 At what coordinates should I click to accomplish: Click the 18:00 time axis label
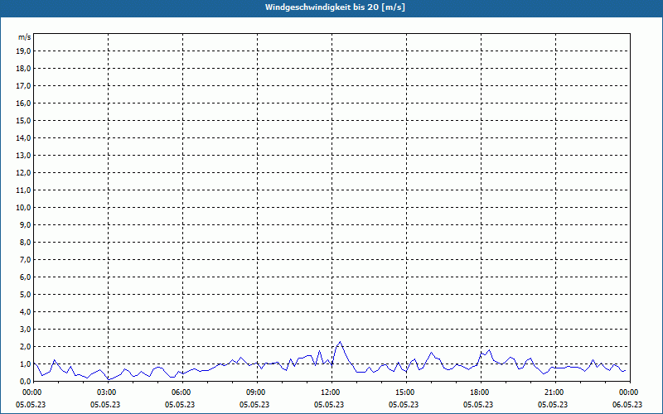tap(482, 392)
